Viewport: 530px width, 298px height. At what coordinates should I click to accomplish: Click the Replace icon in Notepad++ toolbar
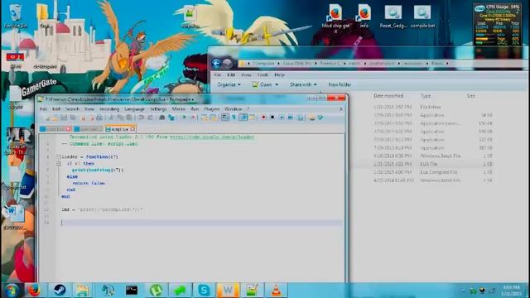(x=171, y=118)
